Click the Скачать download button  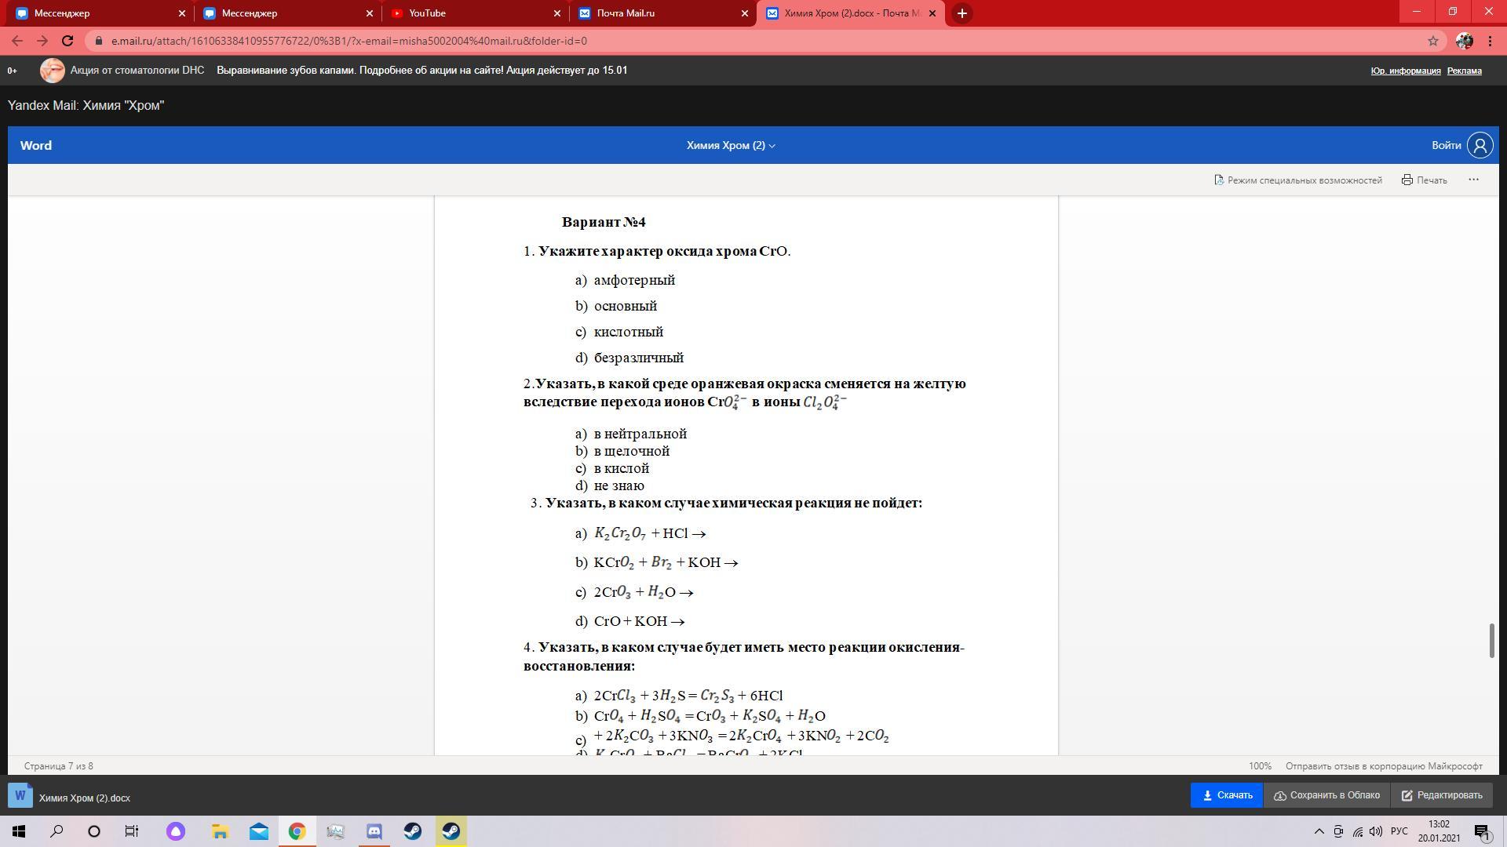(x=1226, y=795)
